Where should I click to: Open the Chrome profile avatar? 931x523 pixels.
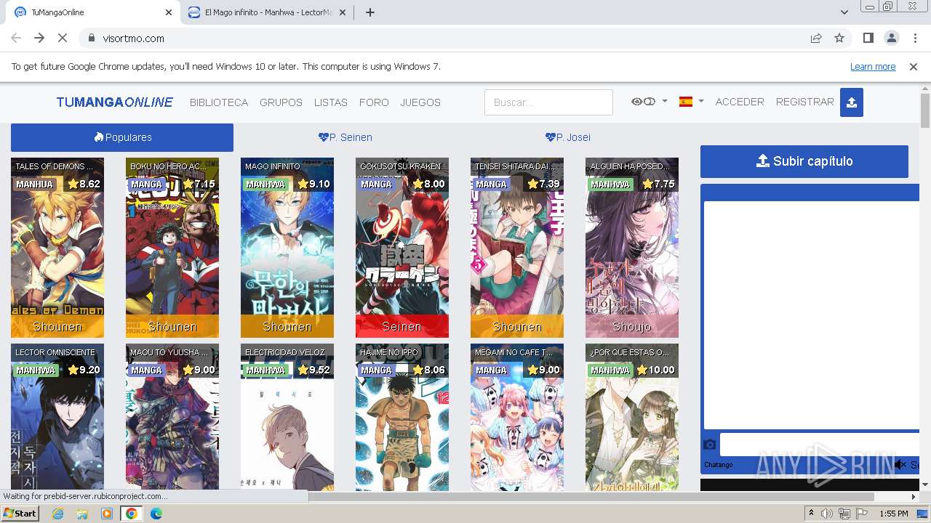point(891,38)
